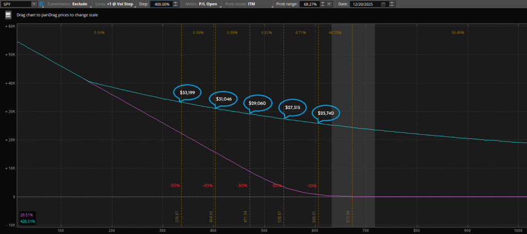Screen dimensions: 527x234
Task: Open the Commission: Exclude dropdown
Action: point(67,4)
